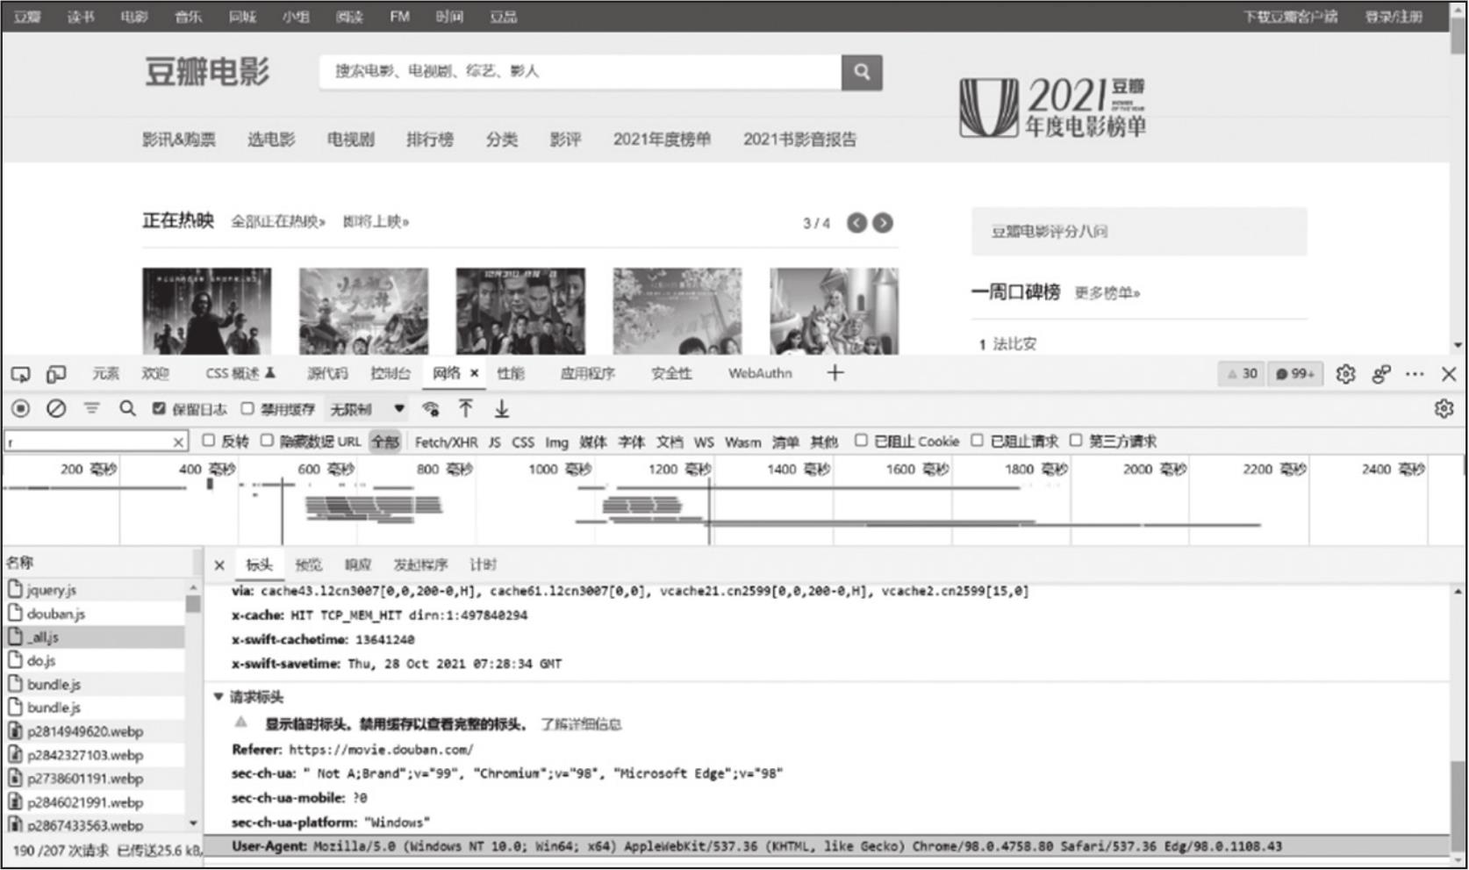Image resolution: width=1469 pixels, height=870 pixels.
Task: Go to previous slide in 正在热映 carousel
Action: click(856, 223)
